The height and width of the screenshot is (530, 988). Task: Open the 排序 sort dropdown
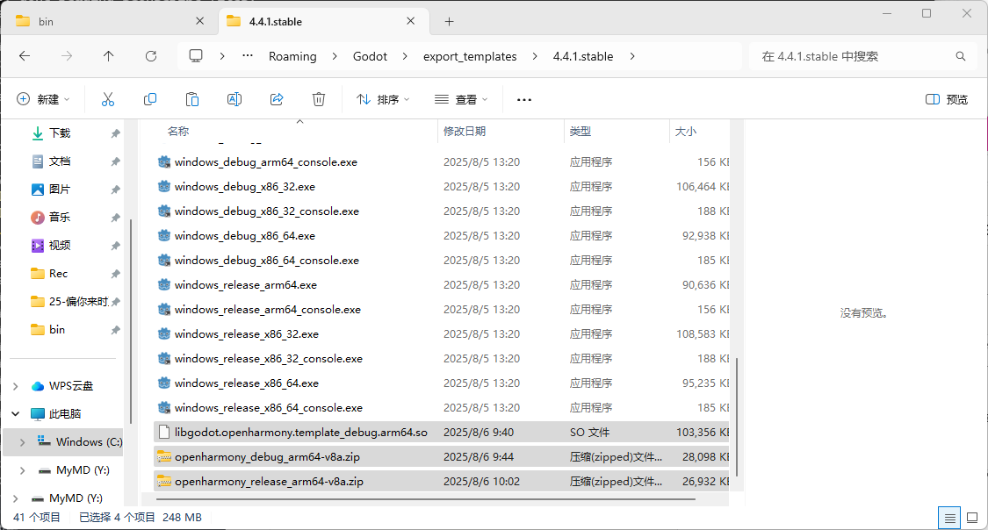point(383,99)
